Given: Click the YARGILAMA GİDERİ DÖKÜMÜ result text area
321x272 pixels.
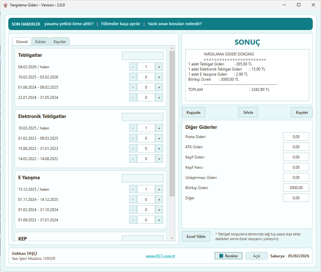Looking at the screenshot, I should 247,75.
